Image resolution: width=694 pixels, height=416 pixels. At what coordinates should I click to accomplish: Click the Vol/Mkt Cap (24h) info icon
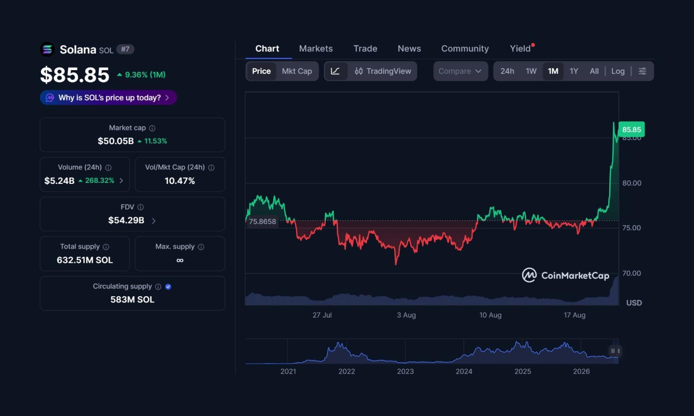click(211, 168)
